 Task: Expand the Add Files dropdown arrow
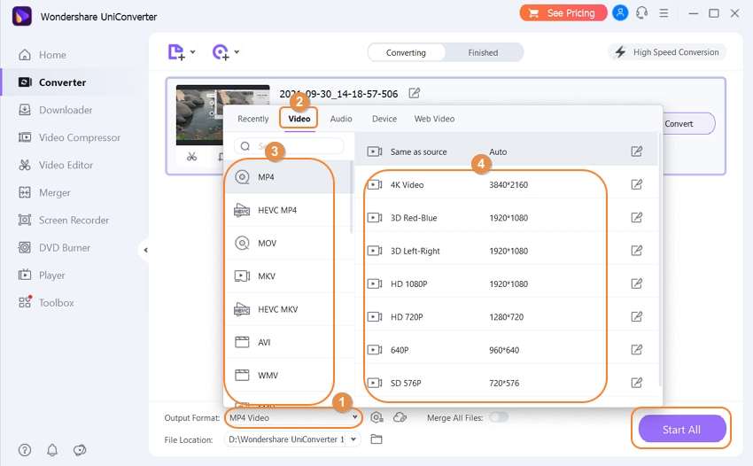click(192, 52)
